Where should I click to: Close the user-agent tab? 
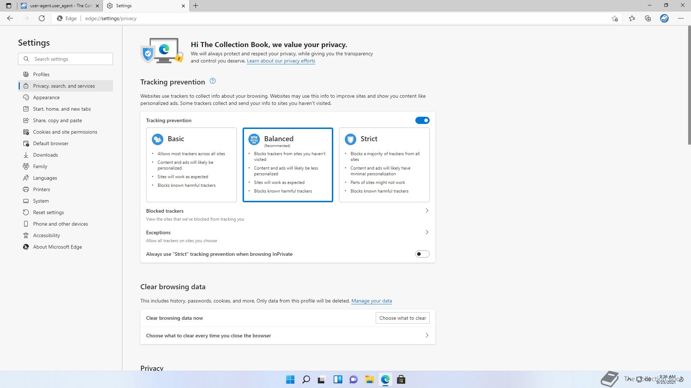97,6
